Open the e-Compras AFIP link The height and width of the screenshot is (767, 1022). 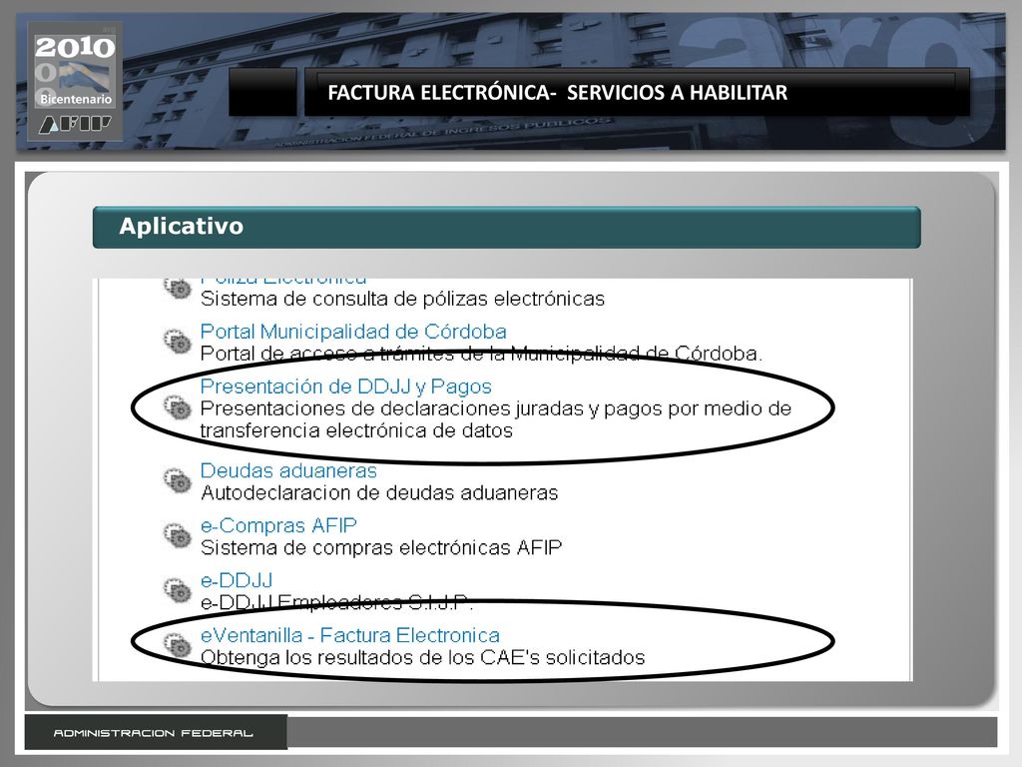278,525
